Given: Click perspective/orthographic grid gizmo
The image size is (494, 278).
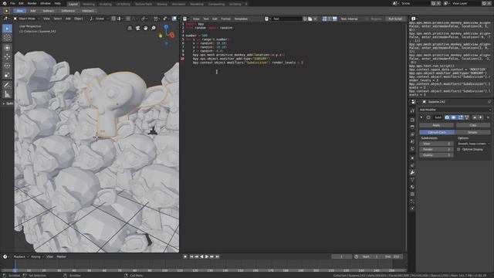Looking at the screenshot, I should pyautogui.click(x=130, y=28).
